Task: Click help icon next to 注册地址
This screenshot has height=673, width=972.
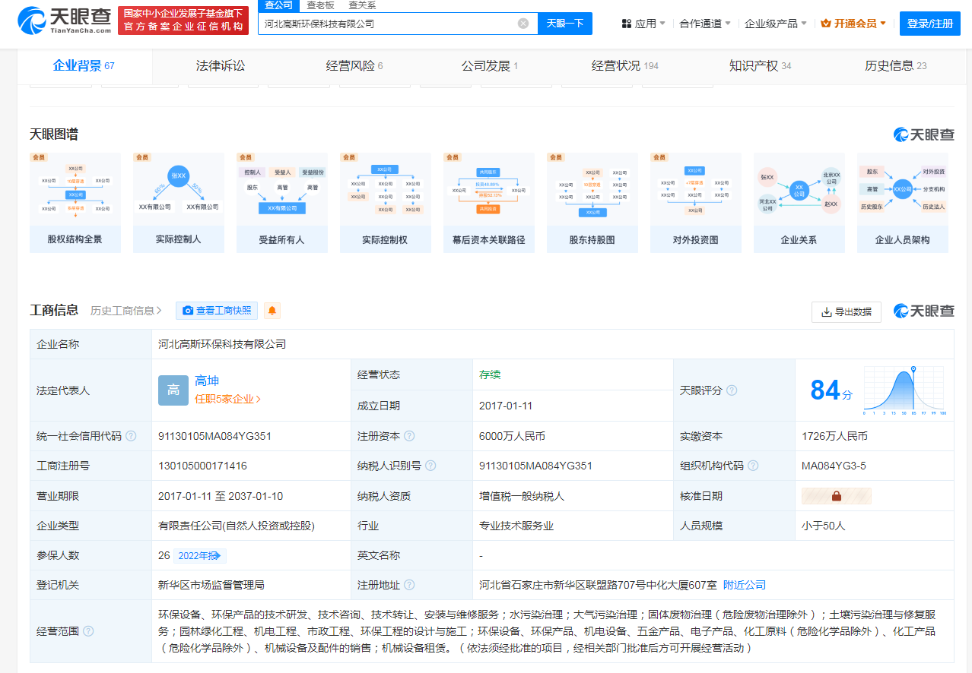Action: 409,585
